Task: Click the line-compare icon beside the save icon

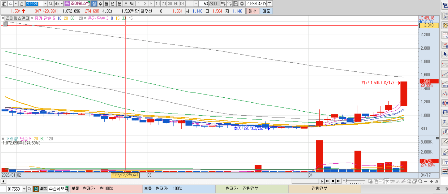Action: (x=229, y=4)
